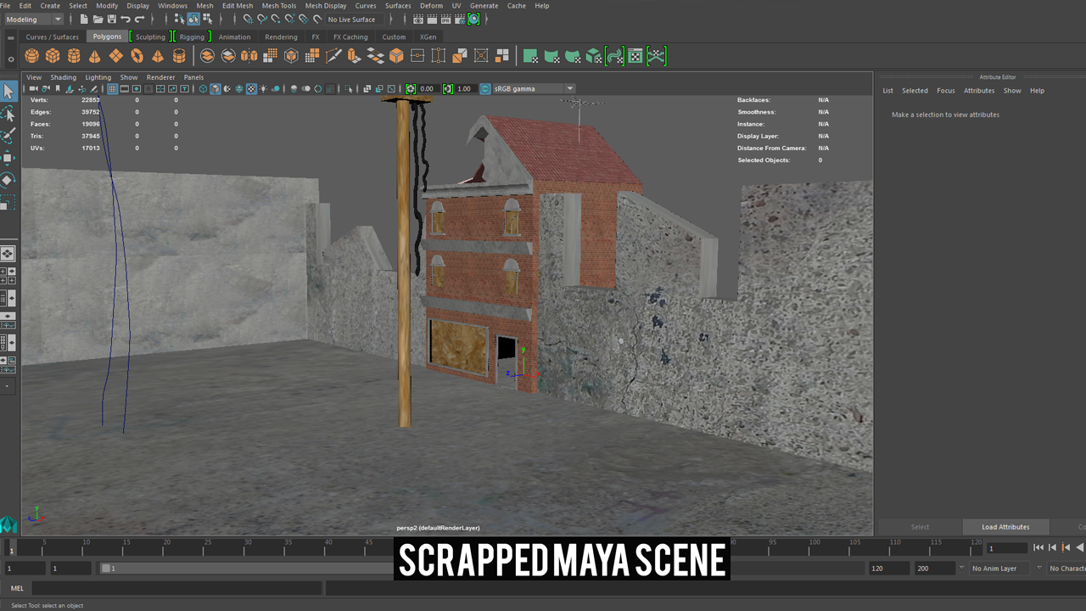Open the Edit Mesh menu
Screen dimensions: 1086x611
[x=238, y=5]
